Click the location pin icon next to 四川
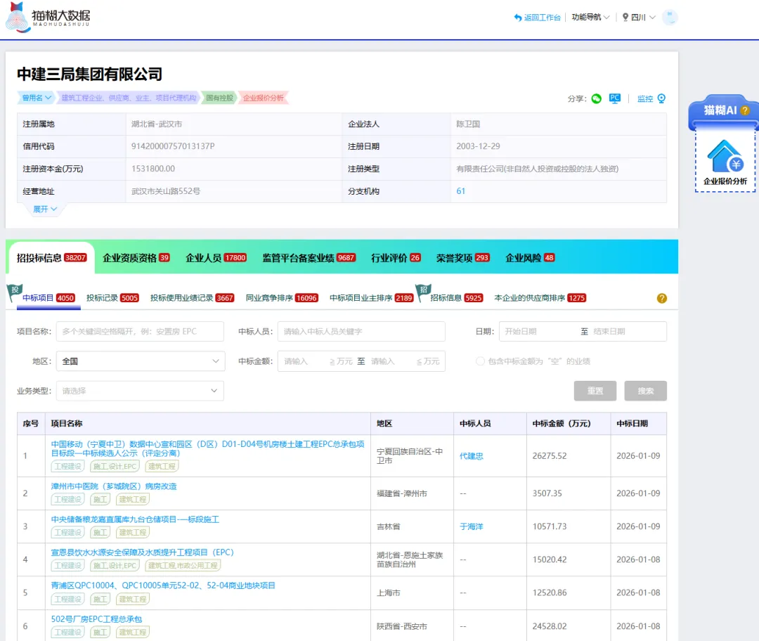Viewport: 759px width, 641px height. pyautogui.click(x=625, y=18)
